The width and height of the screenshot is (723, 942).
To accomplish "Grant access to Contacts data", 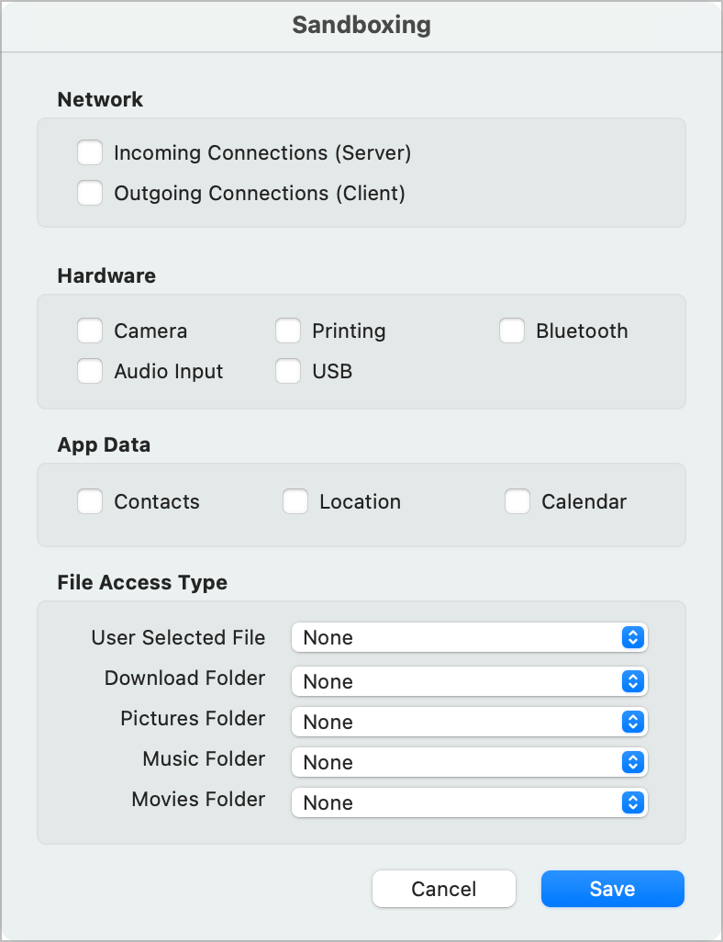I will point(90,501).
